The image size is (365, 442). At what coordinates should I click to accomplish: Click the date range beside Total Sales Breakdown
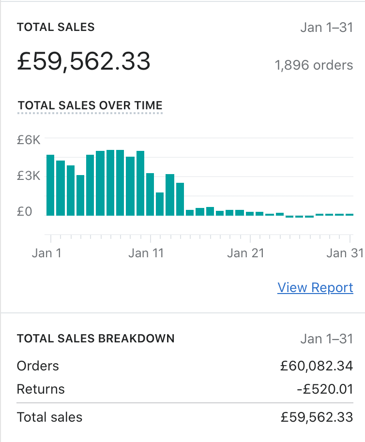326,339
